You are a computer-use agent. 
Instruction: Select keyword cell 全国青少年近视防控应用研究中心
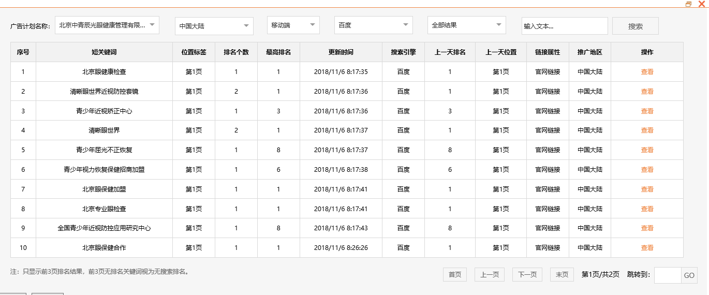104,228
